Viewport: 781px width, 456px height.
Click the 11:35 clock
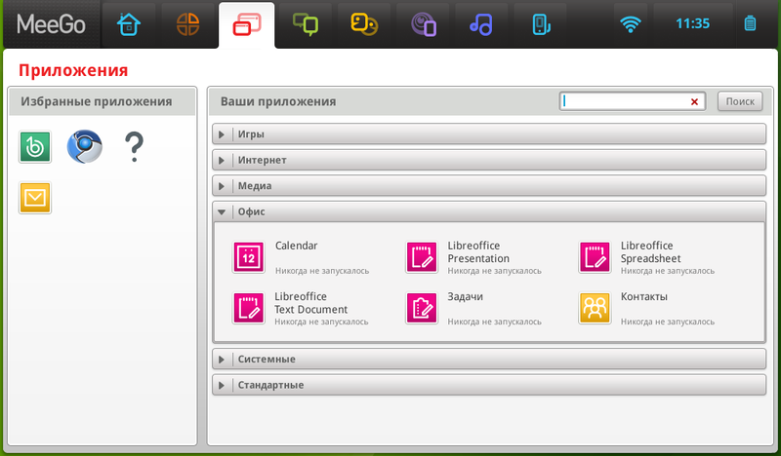click(692, 23)
